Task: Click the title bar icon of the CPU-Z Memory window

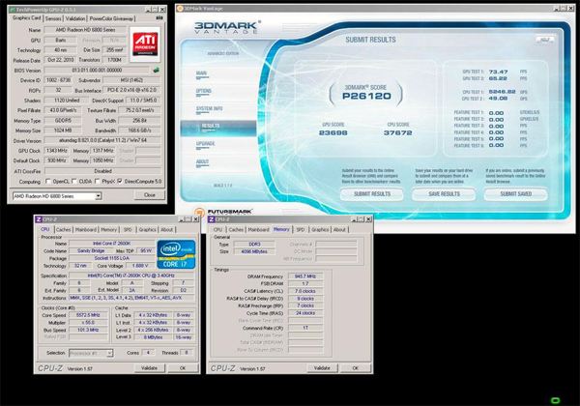Action: coord(212,219)
